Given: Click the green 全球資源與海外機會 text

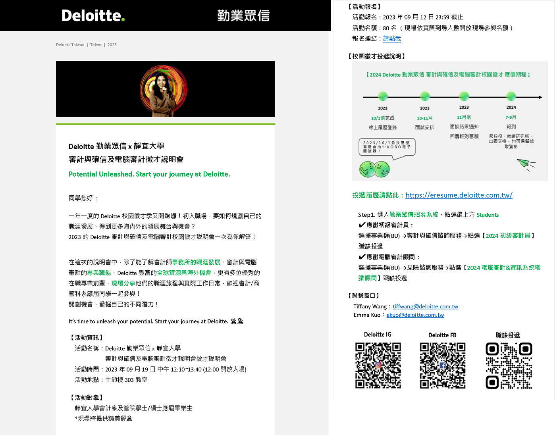Looking at the screenshot, I should [x=184, y=273].
